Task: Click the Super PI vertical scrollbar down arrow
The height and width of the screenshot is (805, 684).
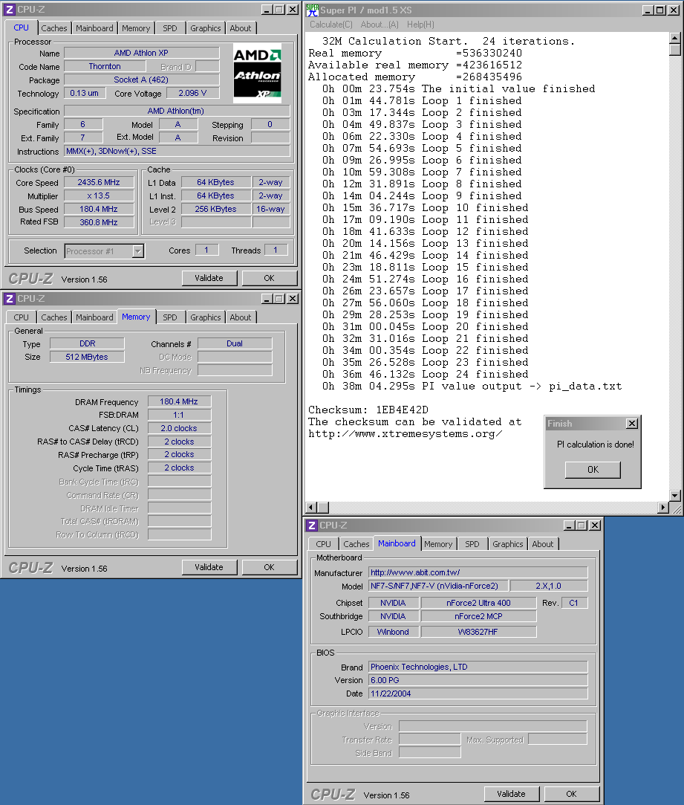Action: (675, 496)
